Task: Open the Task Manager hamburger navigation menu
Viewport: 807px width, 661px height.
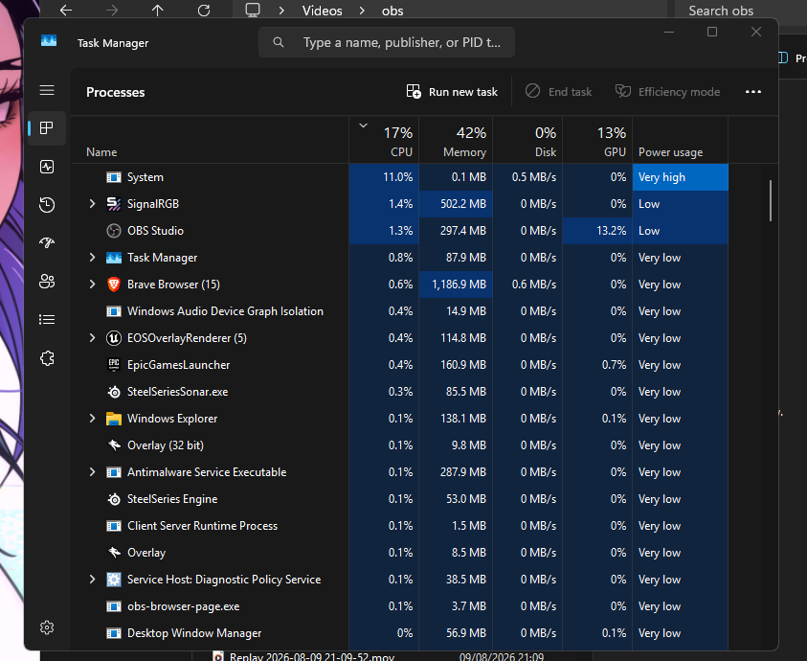Action: [47, 91]
